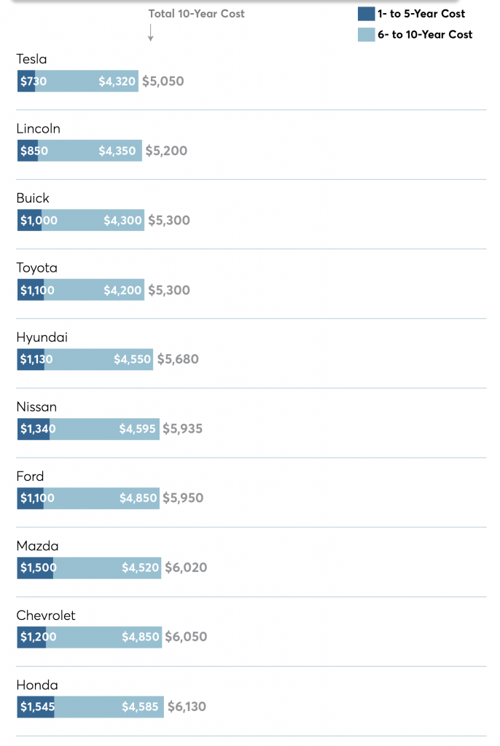Click the dark blue 1- to 5-Year Cost legend swatch
This screenshot has height=746, width=500.
tap(366, 14)
